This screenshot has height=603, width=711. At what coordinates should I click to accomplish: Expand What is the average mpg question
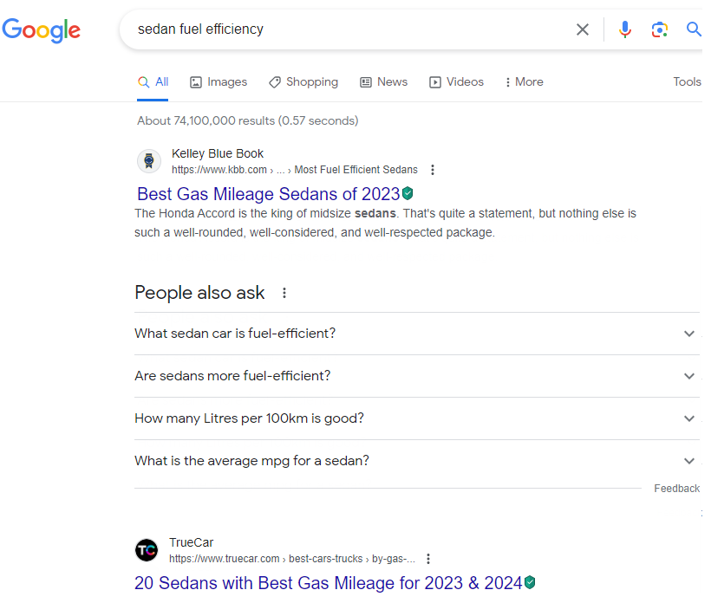tap(417, 461)
